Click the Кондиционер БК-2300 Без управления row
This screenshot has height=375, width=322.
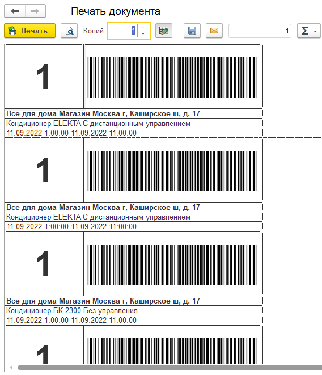[x=133, y=311]
